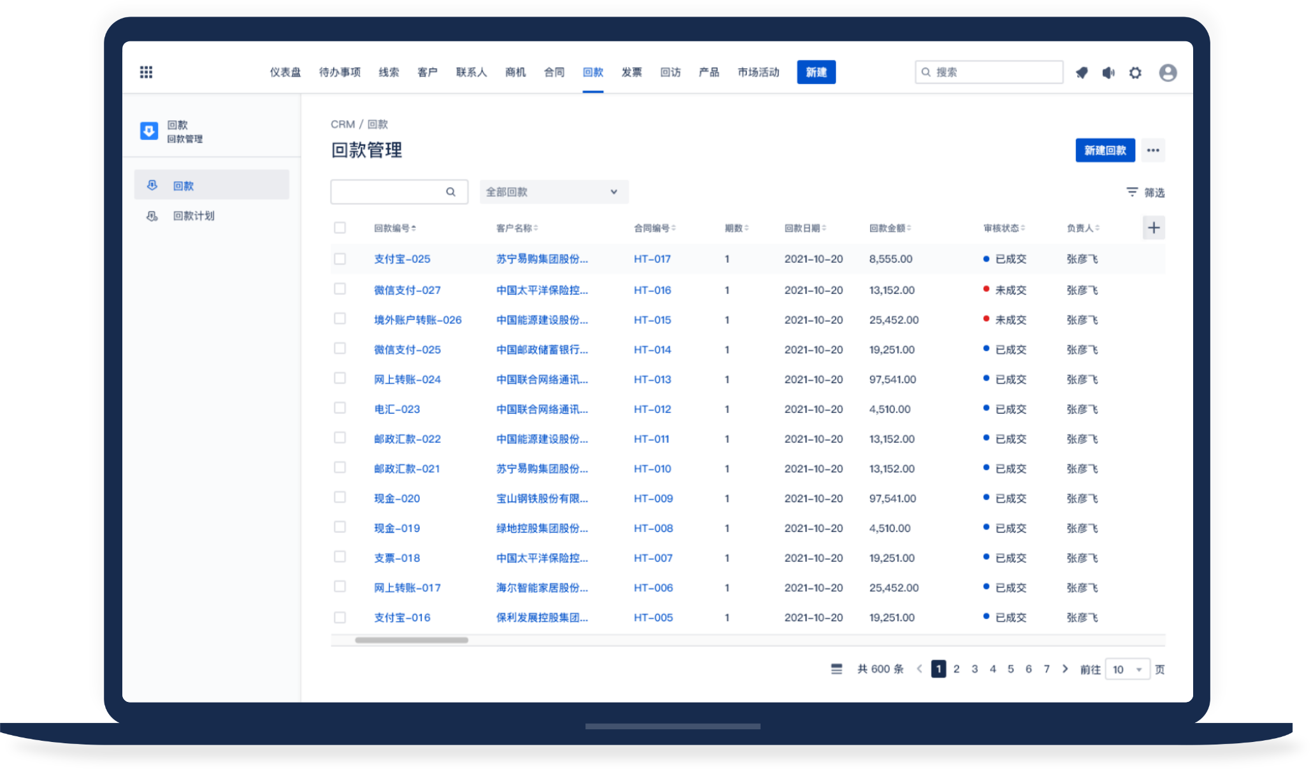Screen dimensions: 1311x770
Task: Open the app grid launcher icon
Action: (x=146, y=72)
